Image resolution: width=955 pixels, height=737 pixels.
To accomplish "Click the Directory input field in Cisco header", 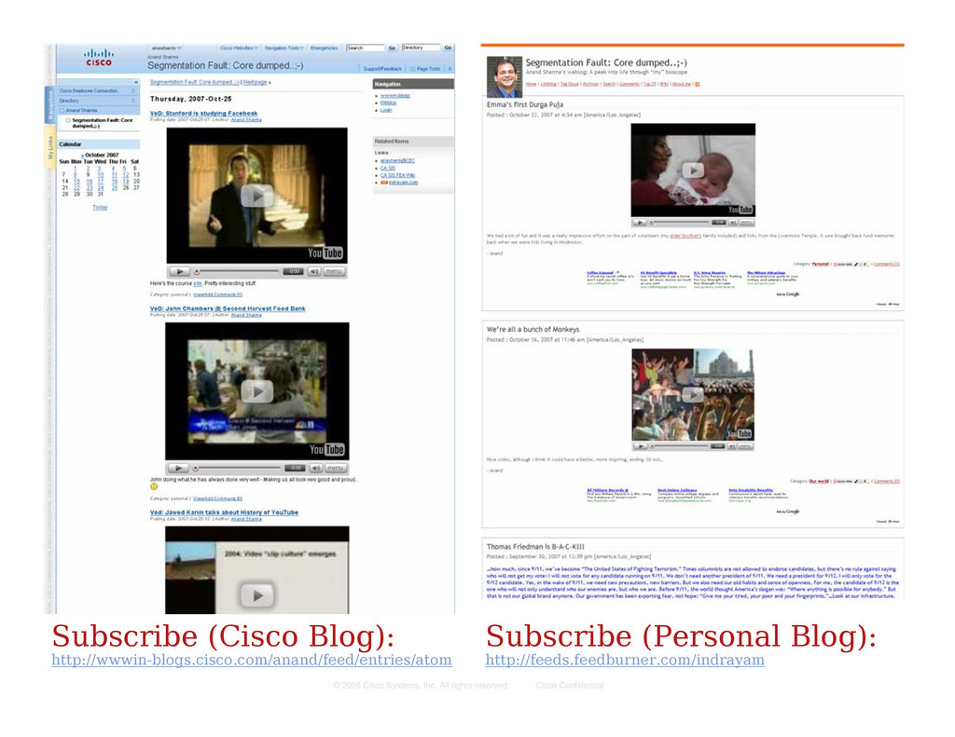I will (x=421, y=48).
